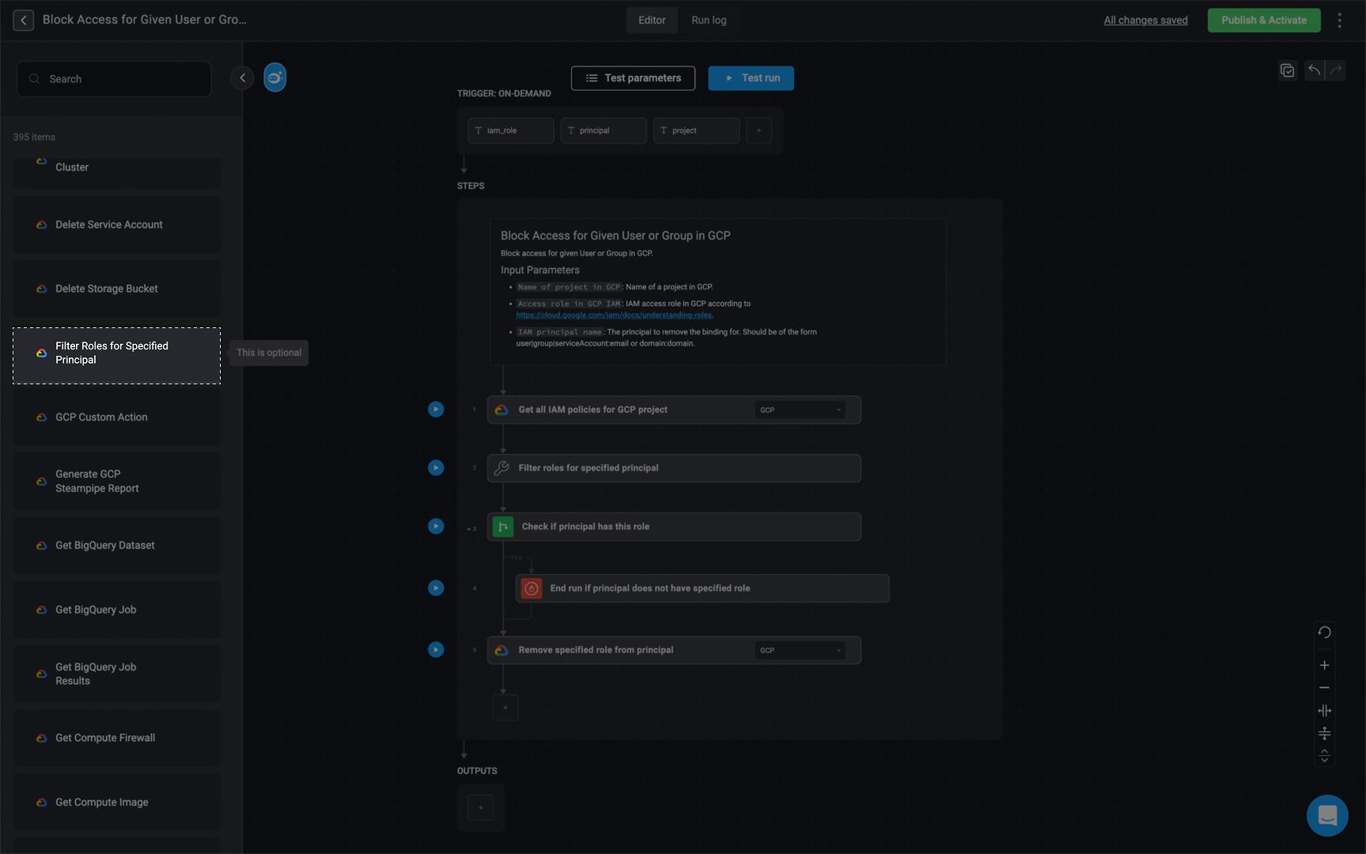
Task: Select the Get BigQuery Job action
Action: (116, 610)
